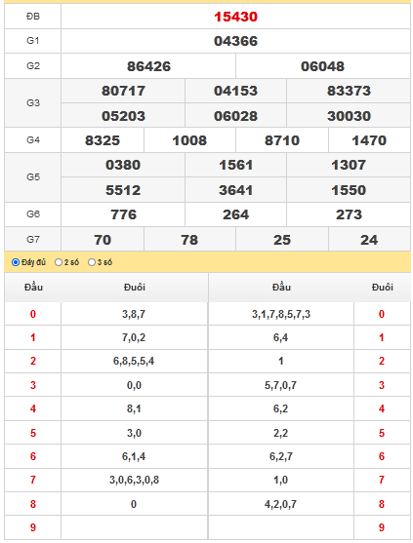
Task: Click the special prize number 15430
Action: (235, 17)
